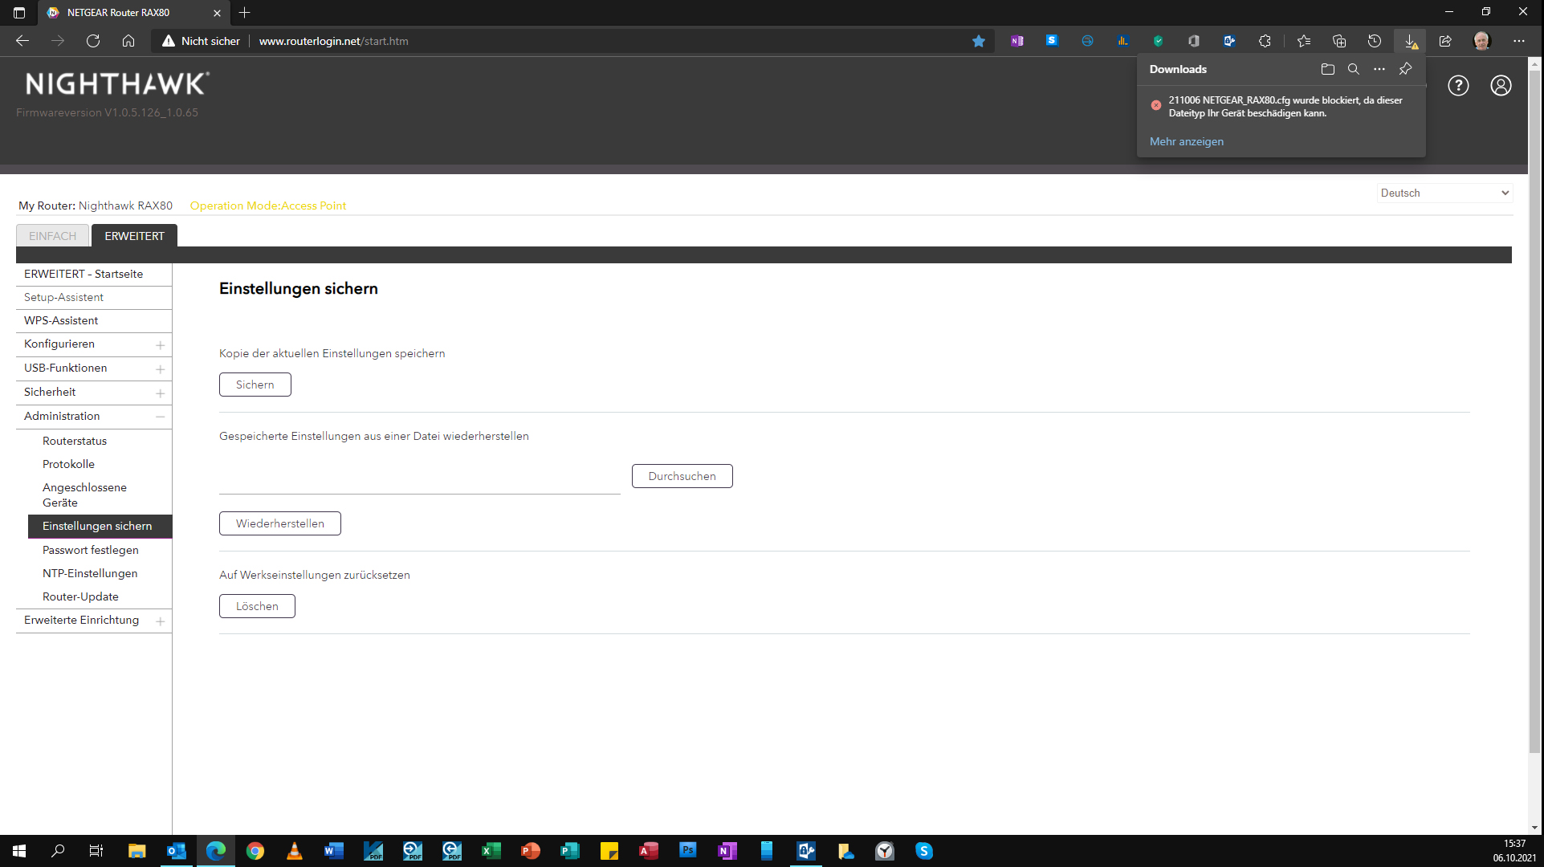Open Routerstatus under Administration
The width and height of the screenshot is (1544, 867).
pos(75,441)
